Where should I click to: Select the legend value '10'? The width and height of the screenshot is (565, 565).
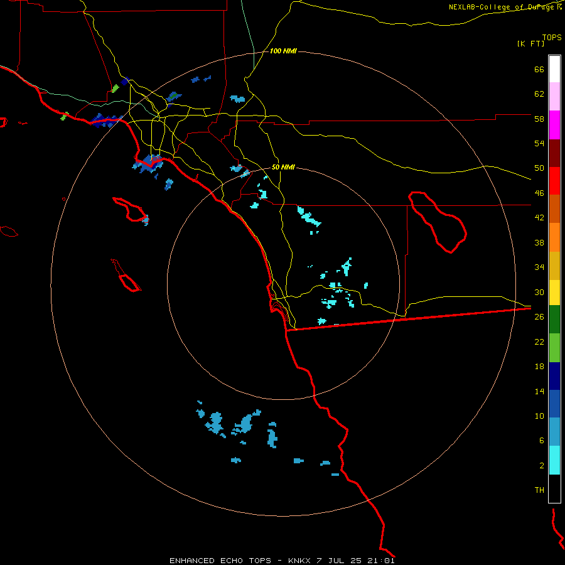(539, 416)
